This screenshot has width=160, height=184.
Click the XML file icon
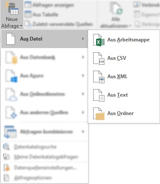point(99,77)
